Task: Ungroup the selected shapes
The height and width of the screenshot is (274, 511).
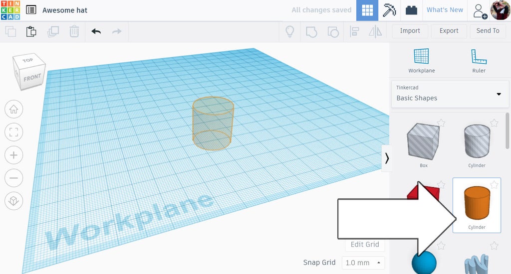Action: 333,32
